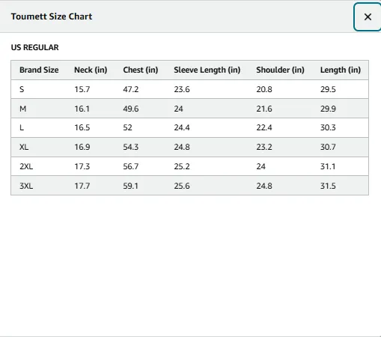Click the 31.1 length value for 2XL
The height and width of the screenshot is (337, 381).
point(328,166)
